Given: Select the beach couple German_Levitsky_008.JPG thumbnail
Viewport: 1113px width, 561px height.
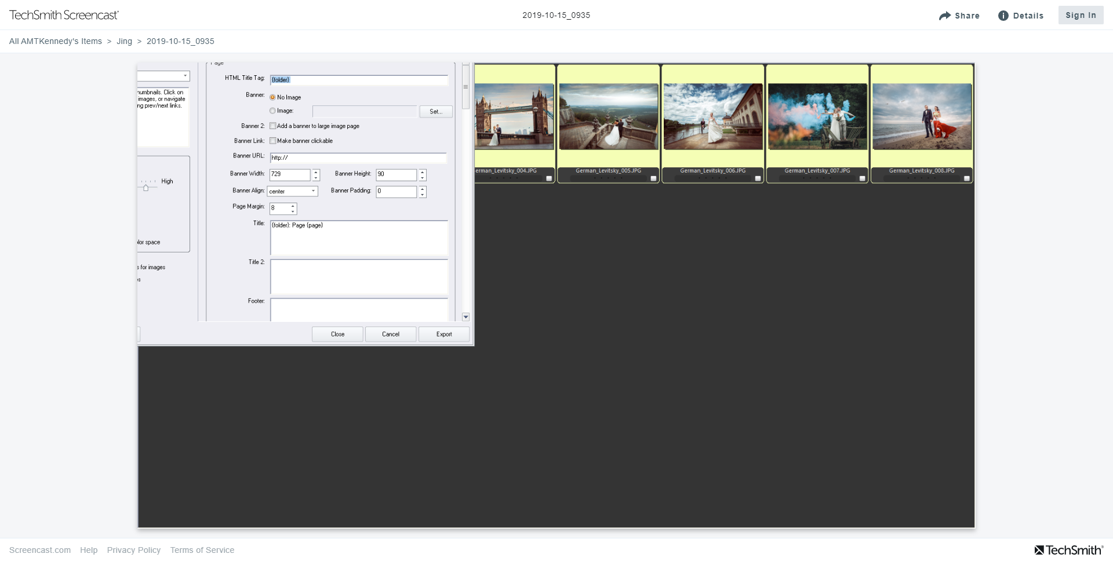Looking at the screenshot, I should pyautogui.click(x=922, y=116).
